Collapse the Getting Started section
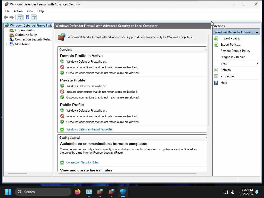The image size is (264, 198). [x=206, y=138]
